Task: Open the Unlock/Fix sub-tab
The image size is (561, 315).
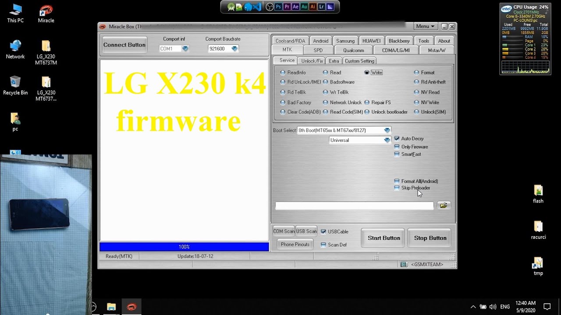Action: (x=312, y=61)
